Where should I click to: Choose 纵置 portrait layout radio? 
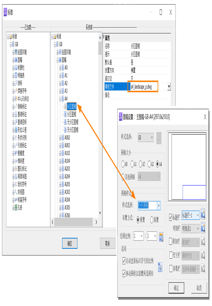tap(152, 220)
